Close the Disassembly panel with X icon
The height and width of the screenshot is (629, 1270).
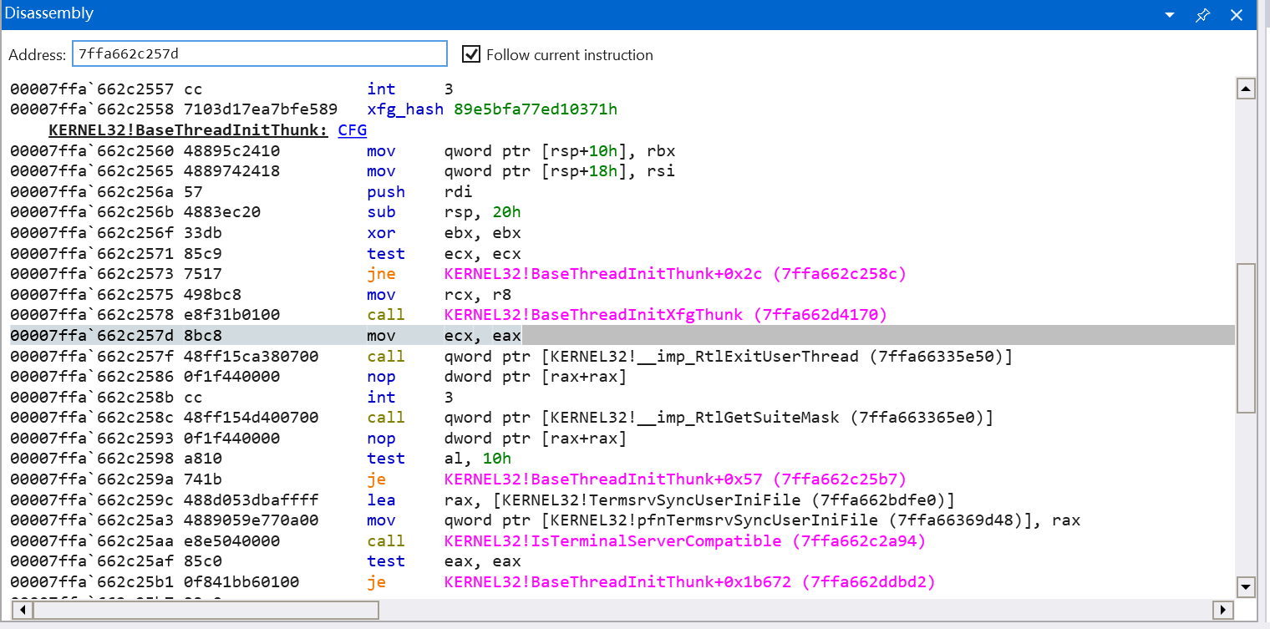1237,15
